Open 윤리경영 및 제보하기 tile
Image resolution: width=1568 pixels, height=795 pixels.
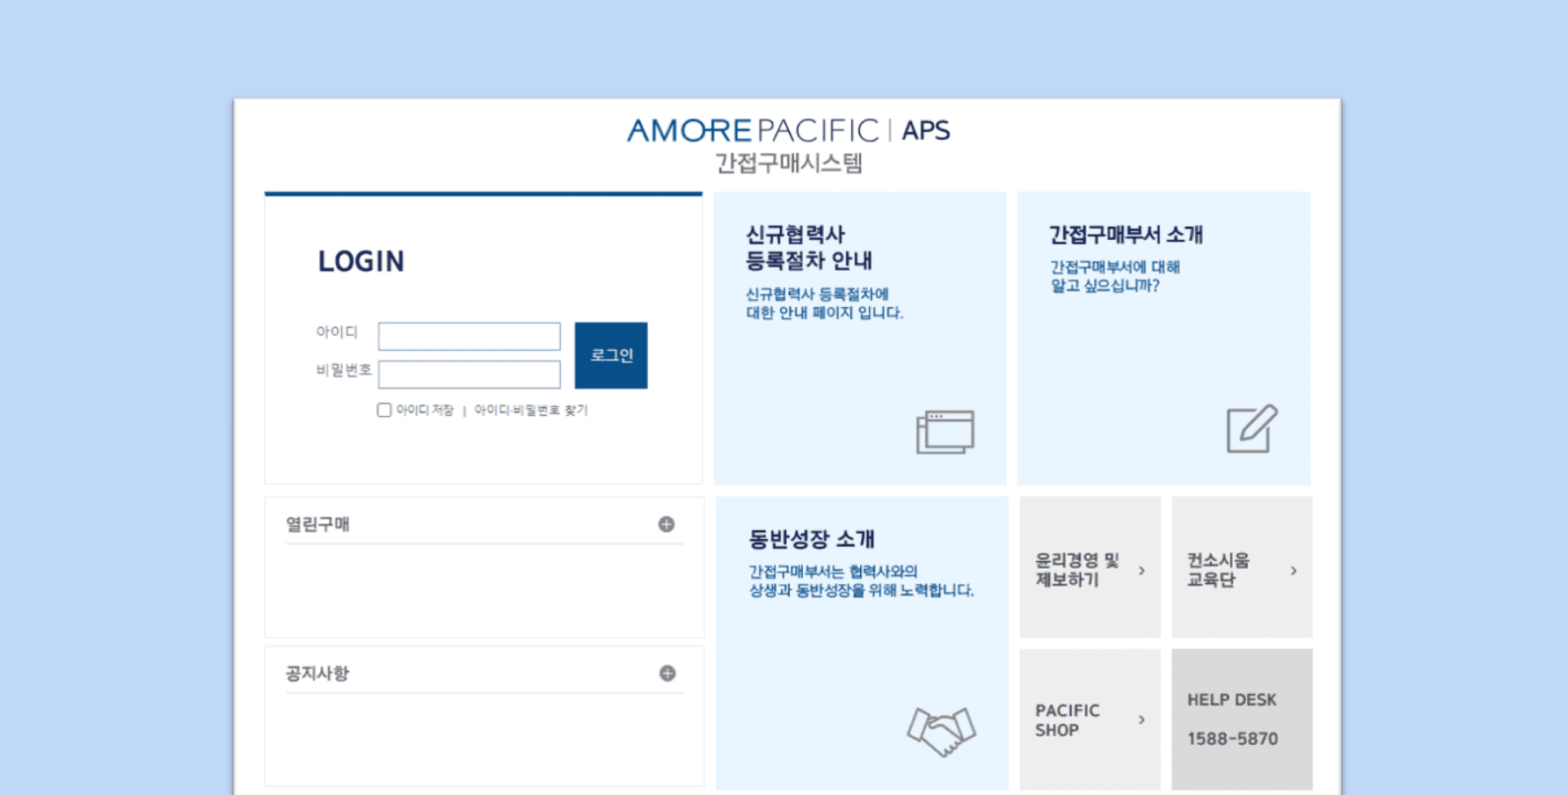tap(1090, 567)
